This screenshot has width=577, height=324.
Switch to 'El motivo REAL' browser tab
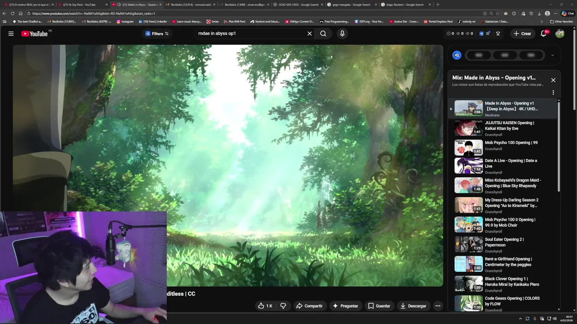tap(28, 4)
